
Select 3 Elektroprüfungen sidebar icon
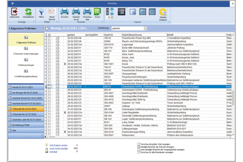point(26,60)
